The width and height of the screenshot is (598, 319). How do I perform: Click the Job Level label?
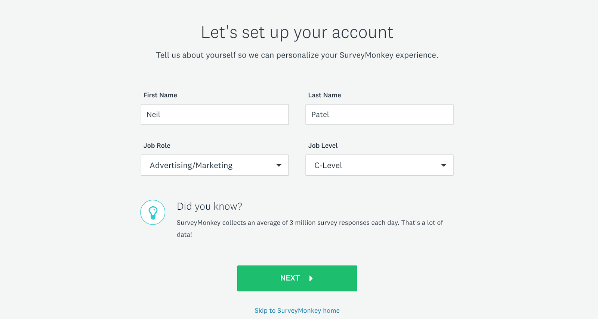323,146
